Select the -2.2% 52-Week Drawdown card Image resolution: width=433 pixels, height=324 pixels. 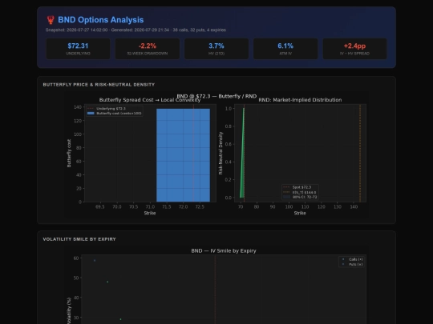click(148, 49)
